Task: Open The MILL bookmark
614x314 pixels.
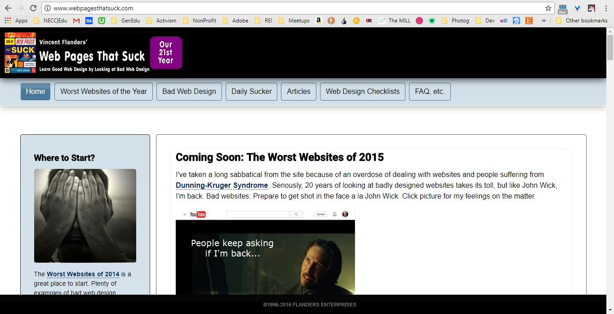Action: point(395,20)
